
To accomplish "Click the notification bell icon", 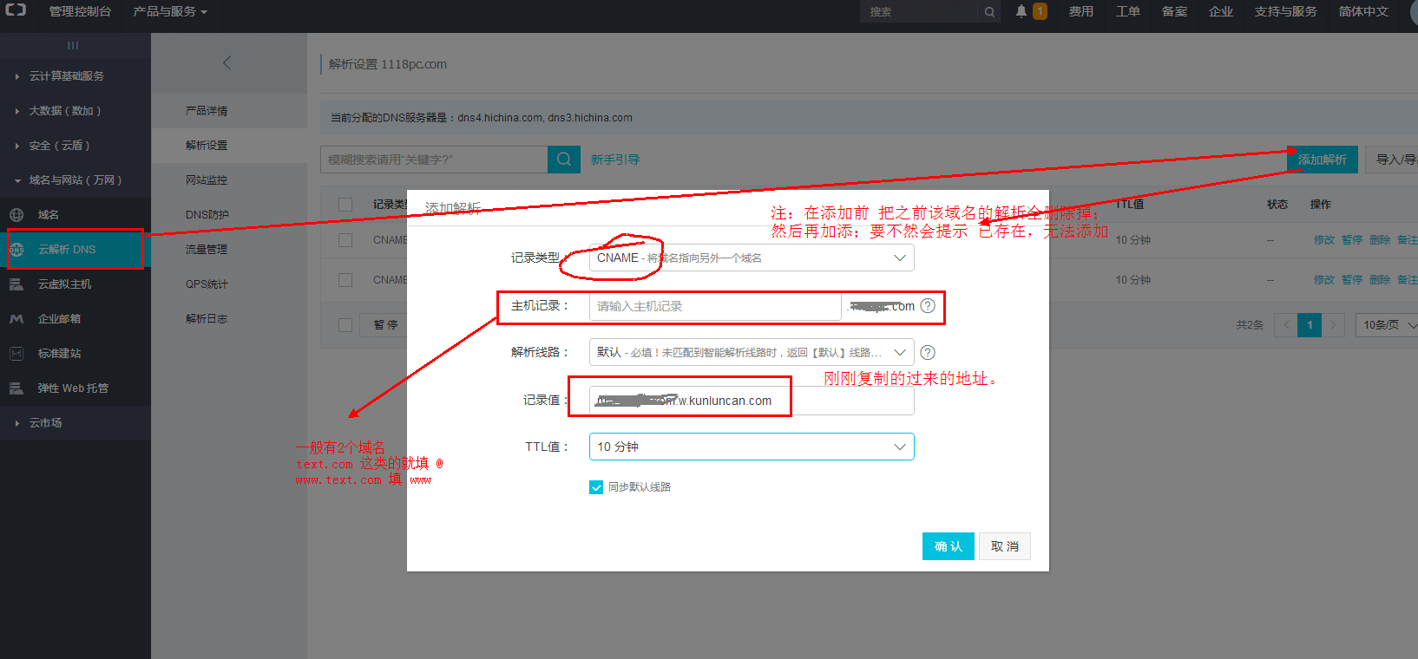I will click(1021, 11).
